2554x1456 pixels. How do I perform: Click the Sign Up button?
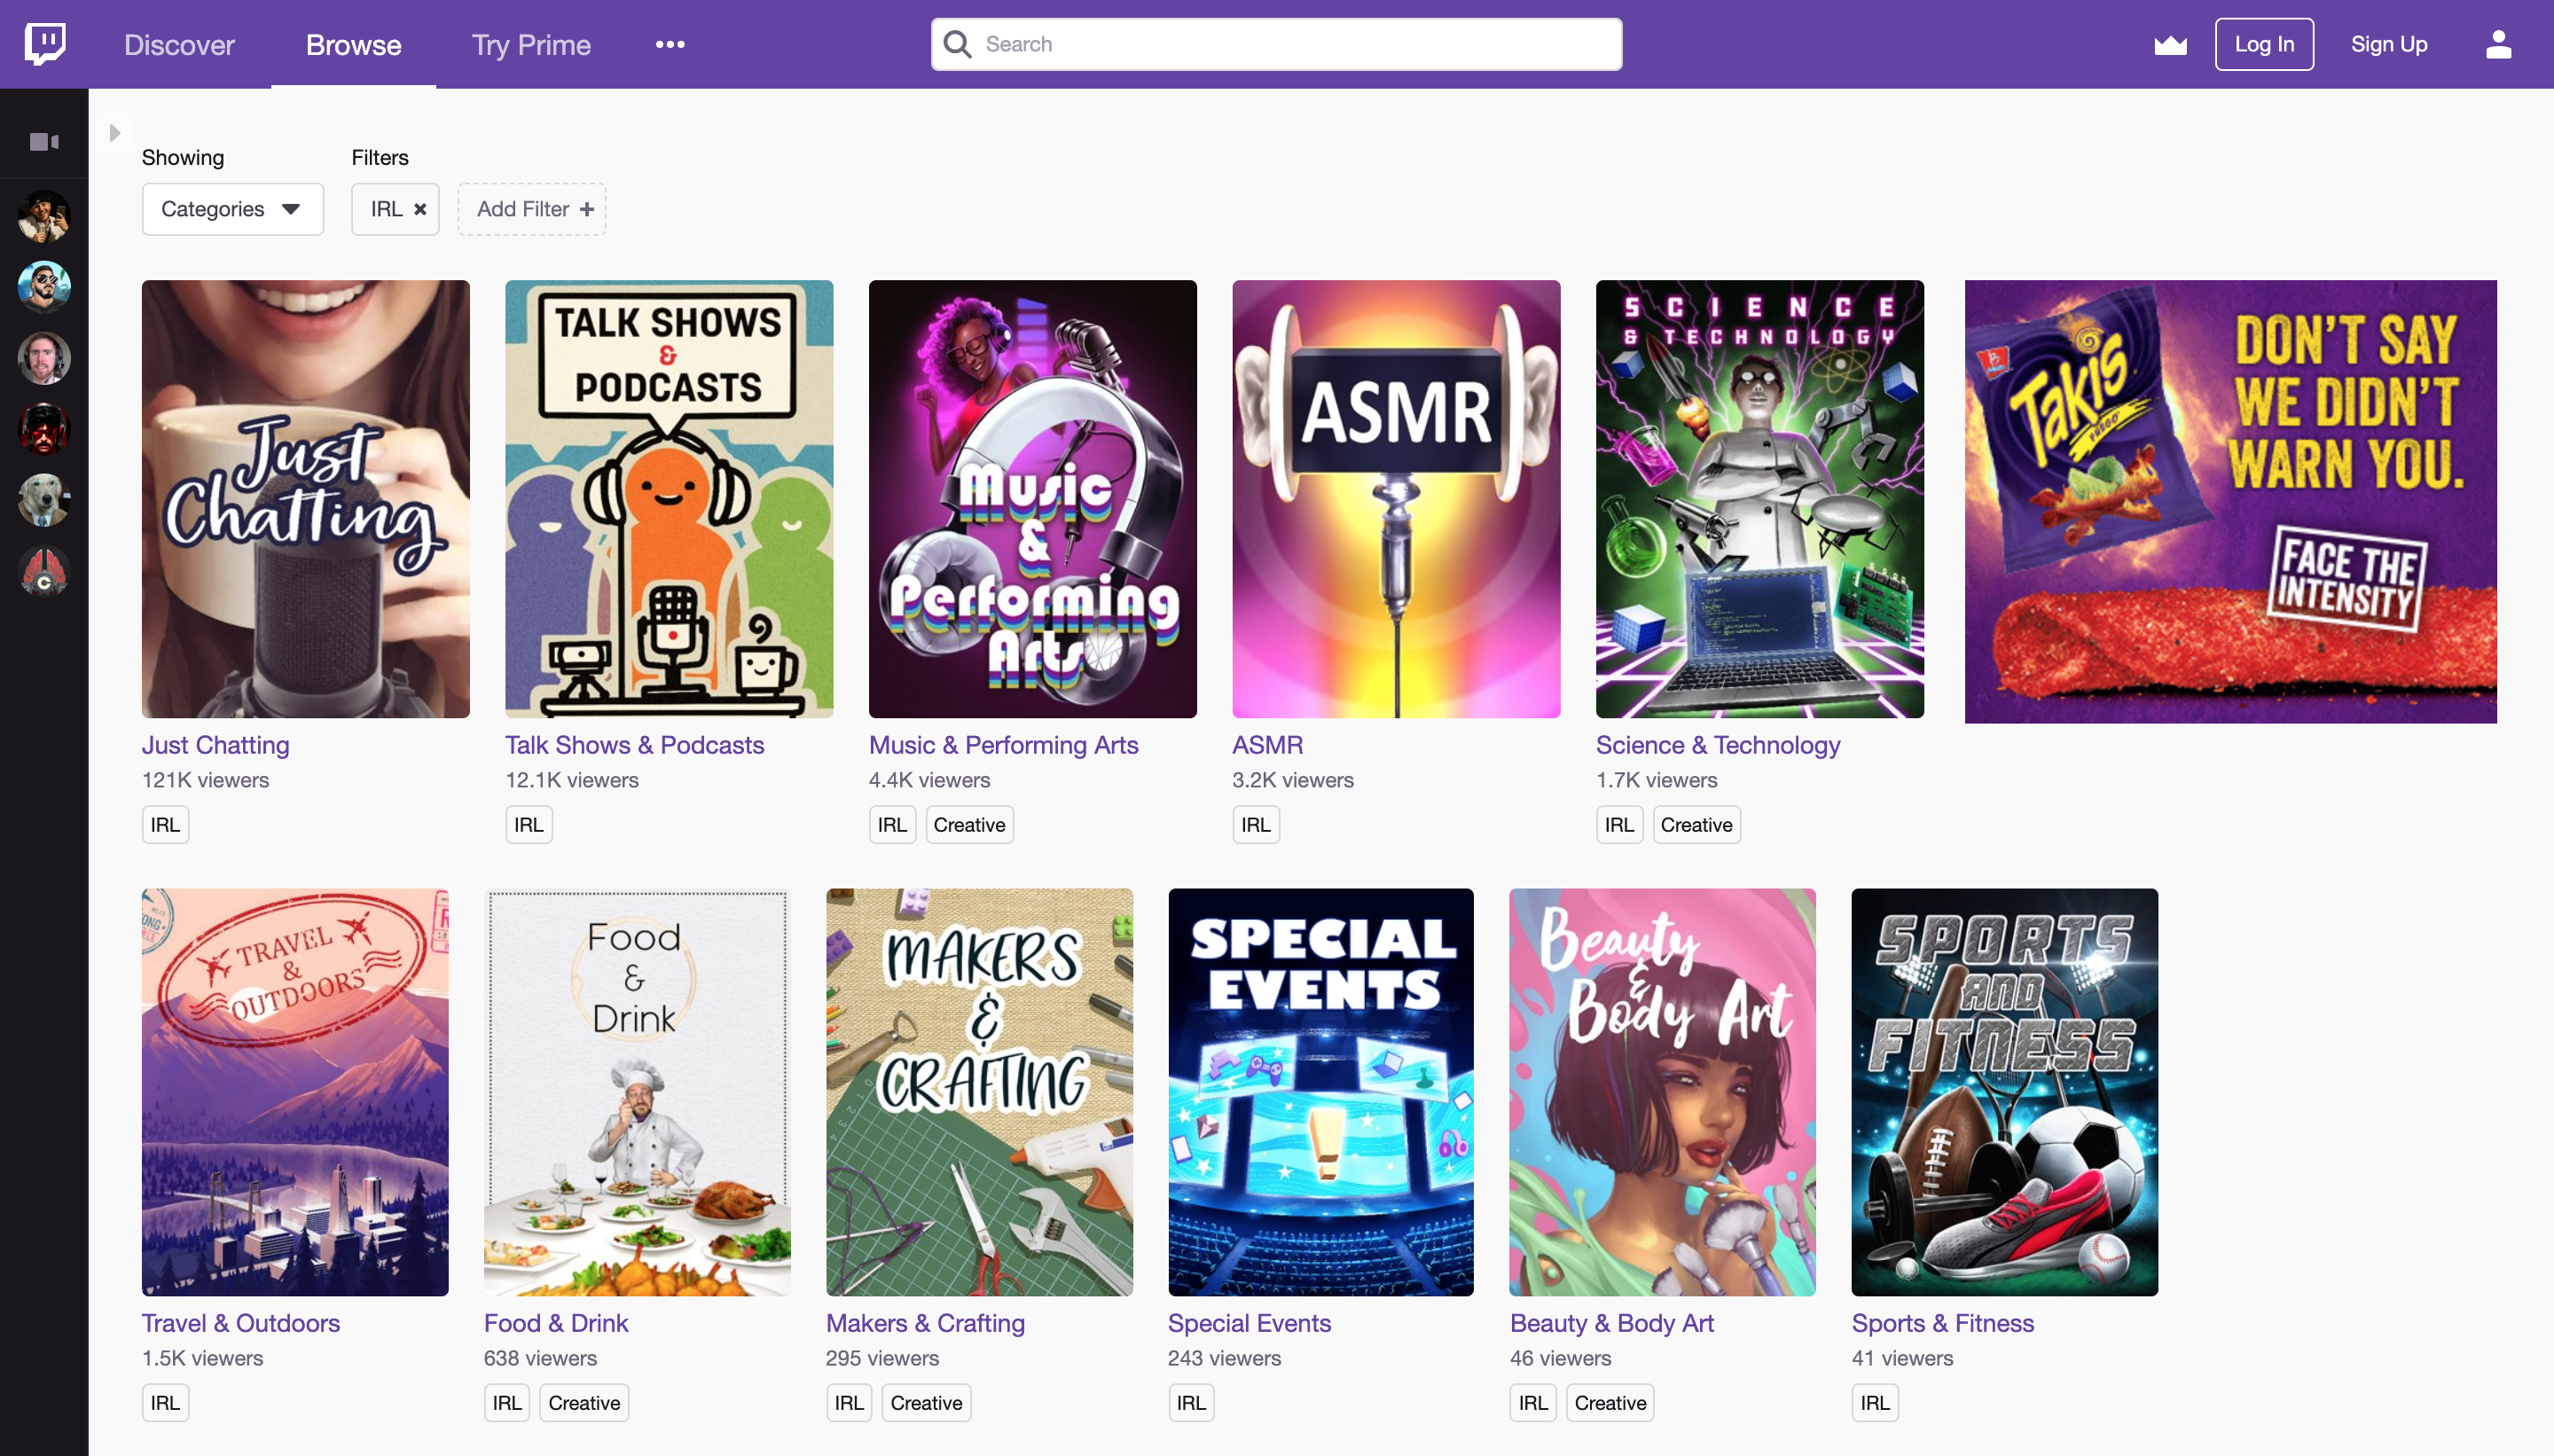[x=2388, y=44]
